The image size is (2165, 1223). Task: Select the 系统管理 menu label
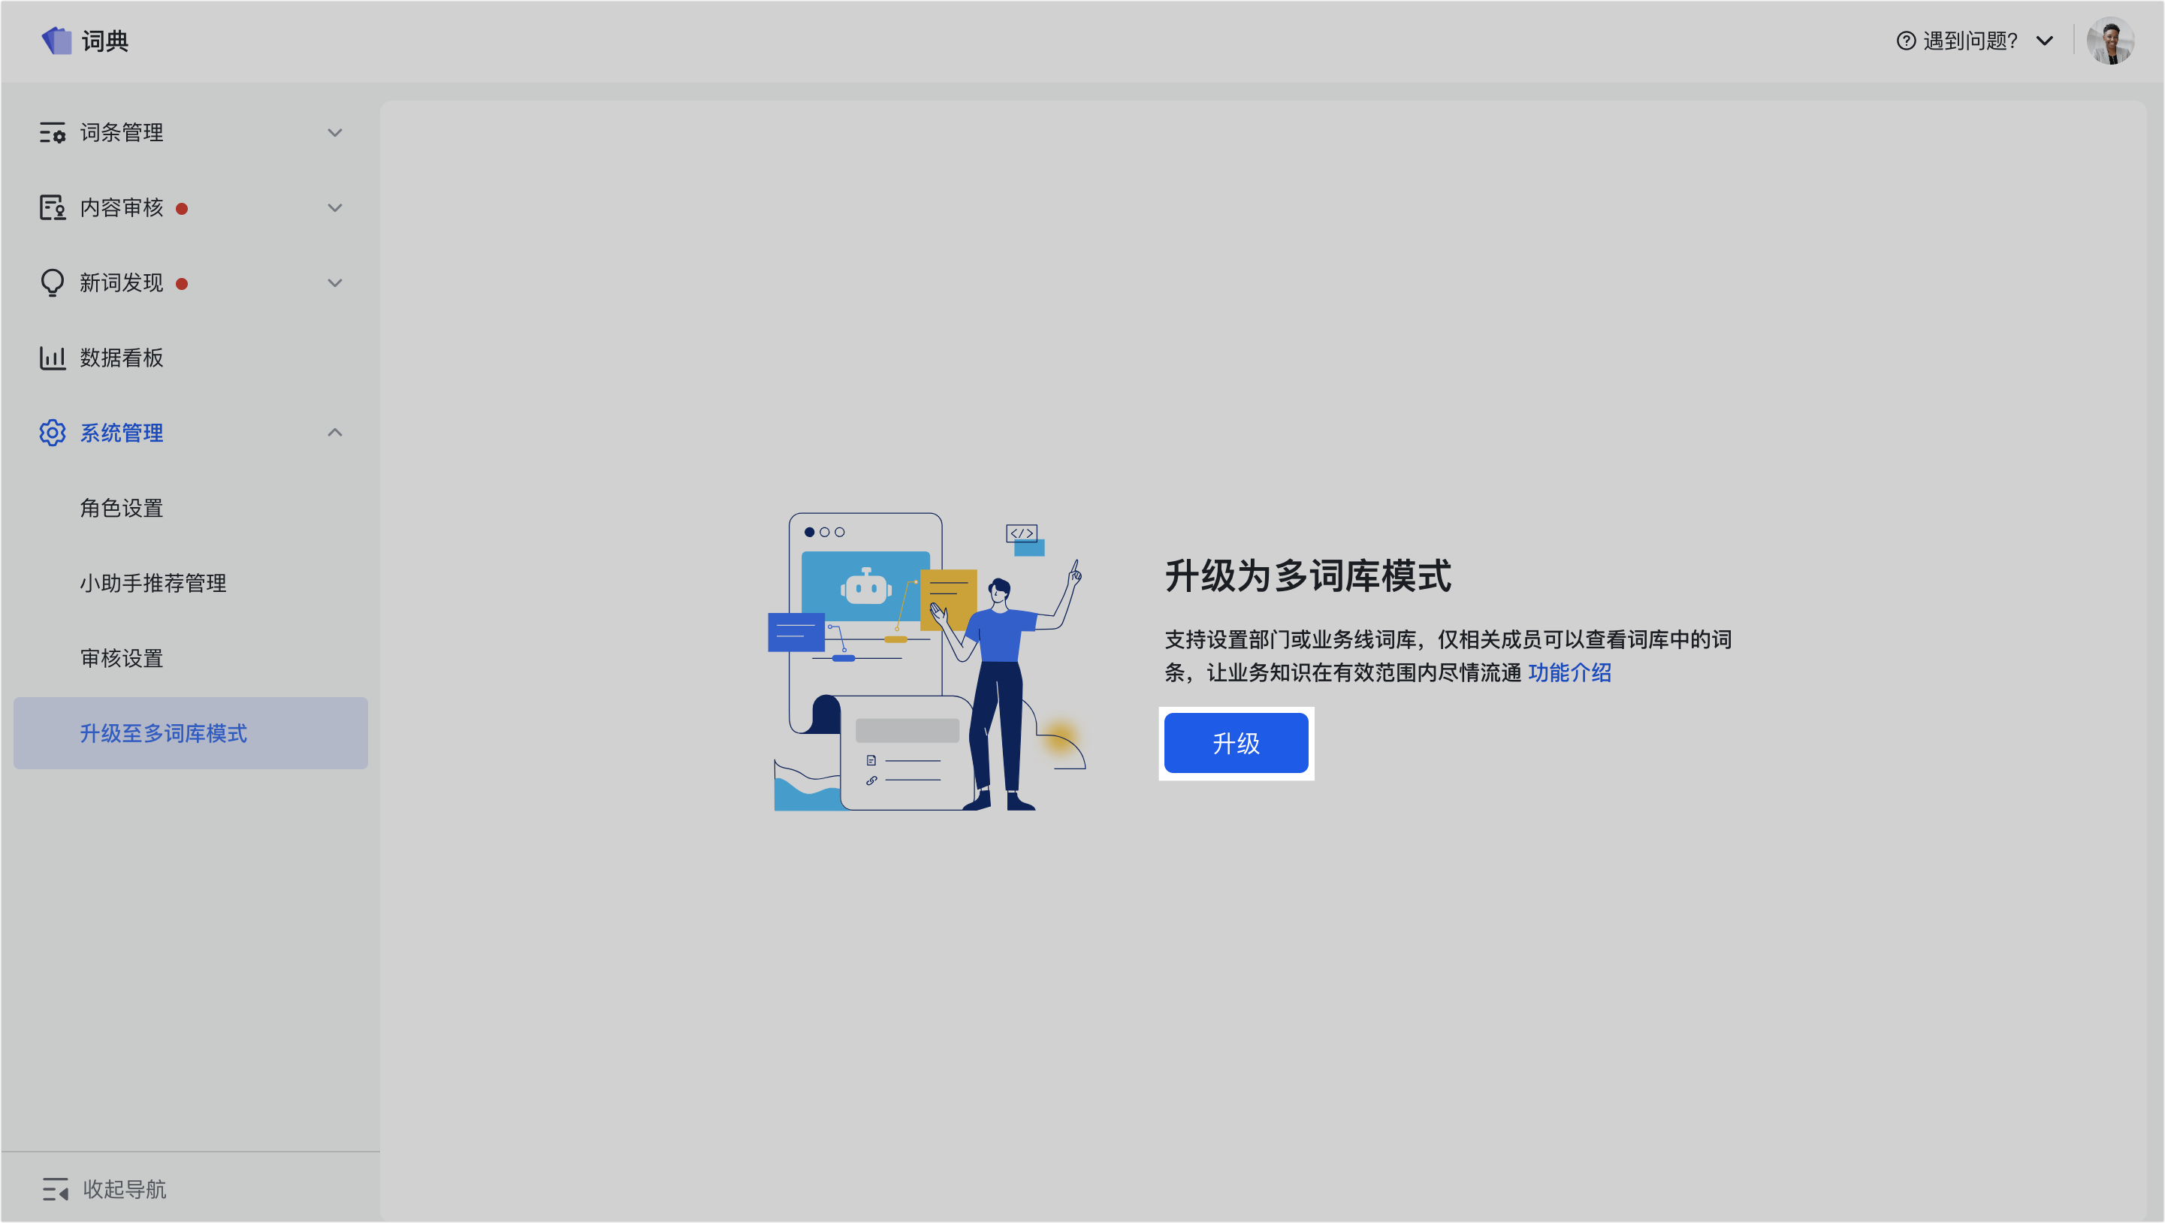coord(122,433)
